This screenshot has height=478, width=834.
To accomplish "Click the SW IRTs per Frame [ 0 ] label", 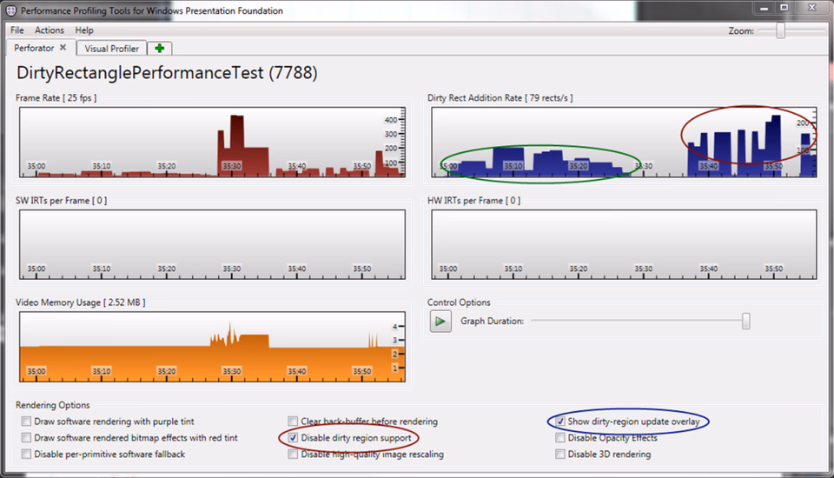I will pyautogui.click(x=61, y=201).
